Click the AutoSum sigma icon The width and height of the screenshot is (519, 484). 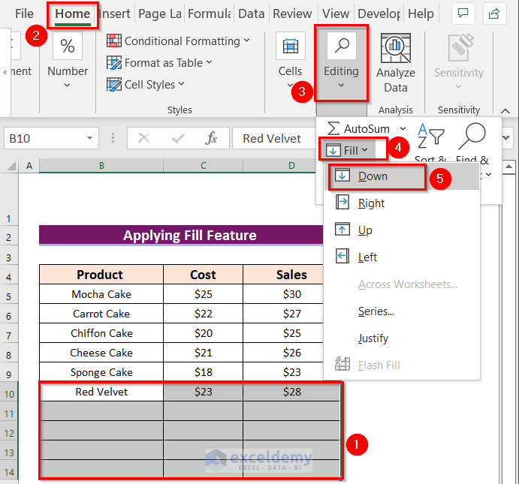tap(333, 128)
